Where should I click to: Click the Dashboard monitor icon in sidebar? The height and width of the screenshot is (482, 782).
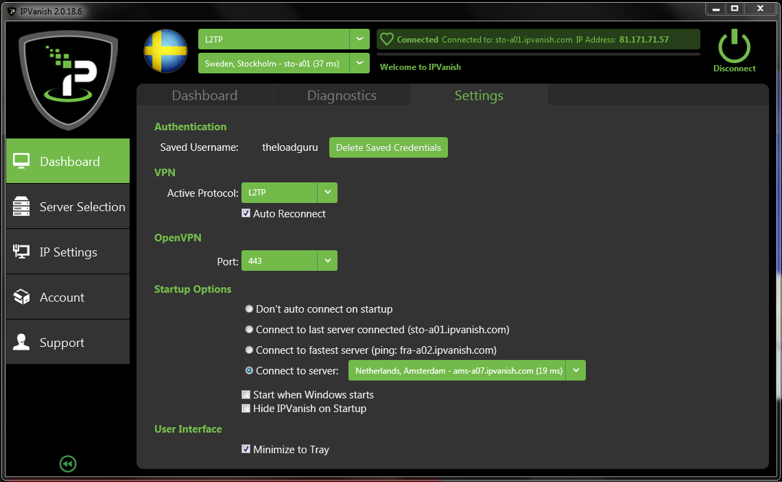point(21,161)
